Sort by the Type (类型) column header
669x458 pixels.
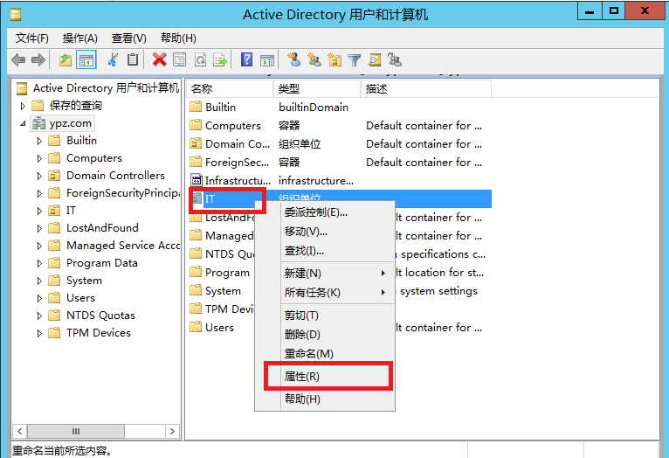pyautogui.click(x=317, y=89)
